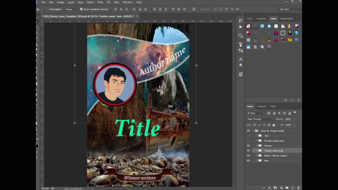Toggle the layer filter on/off switch
The height and width of the screenshot is (190, 338).
tap(295, 113)
